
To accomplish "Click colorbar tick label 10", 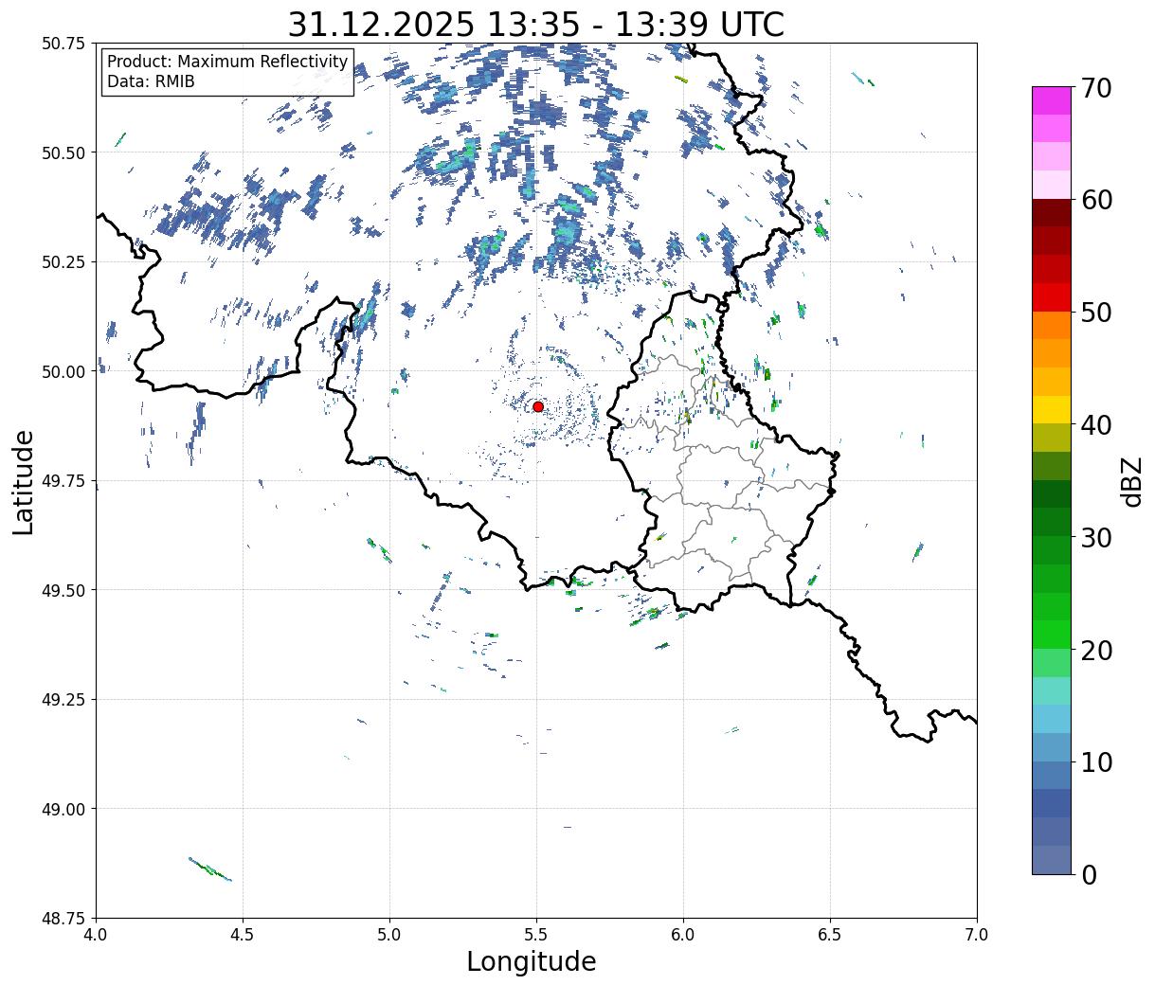I will pos(1096,762).
